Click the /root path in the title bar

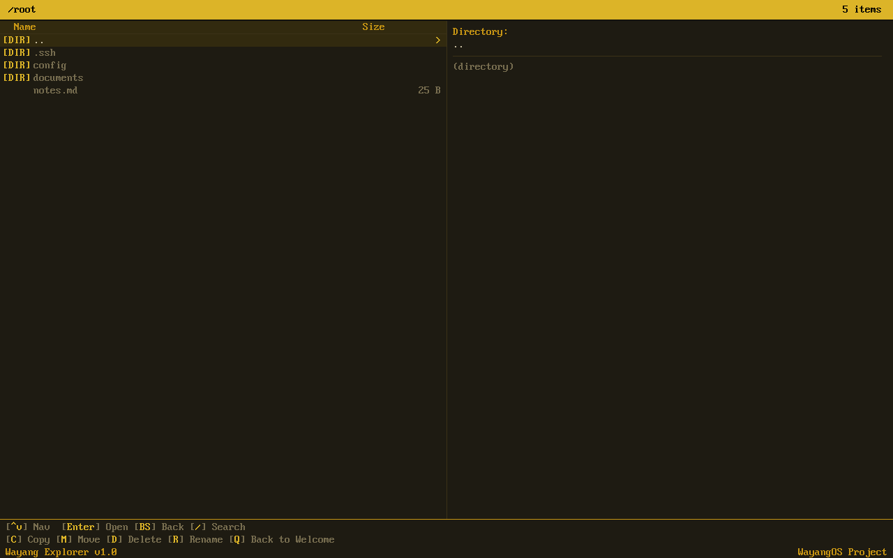pos(21,10)
